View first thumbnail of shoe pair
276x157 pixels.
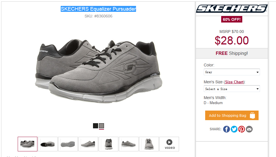[x=28, y=144]
